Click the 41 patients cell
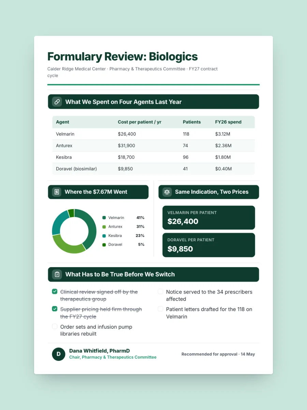Viewport: 307px width, 410px height. (x=185, y=169)
